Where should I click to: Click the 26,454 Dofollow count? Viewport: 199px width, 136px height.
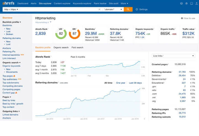(182, 76)
